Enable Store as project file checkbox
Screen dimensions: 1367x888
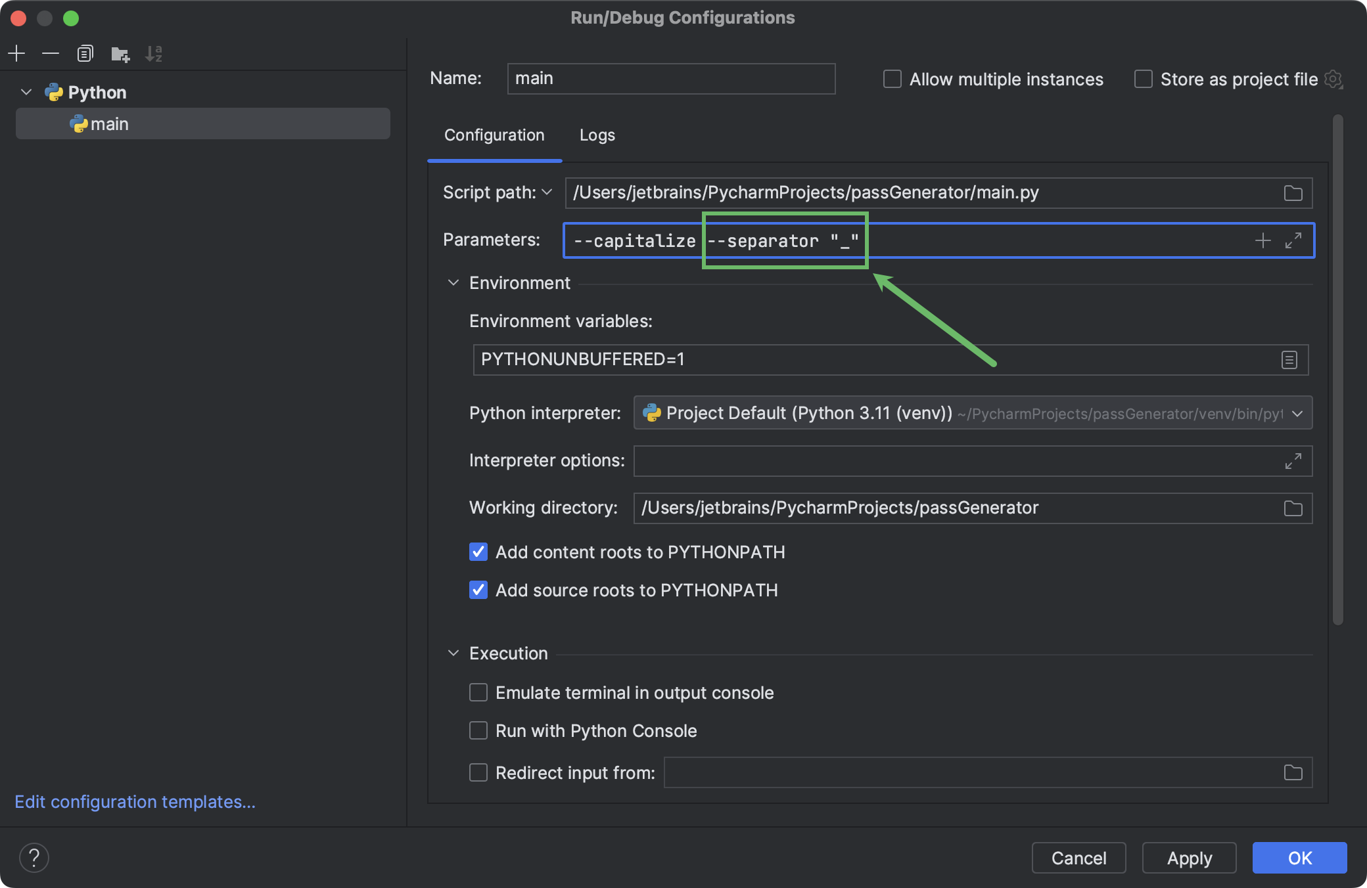[x=1144, y=78]
